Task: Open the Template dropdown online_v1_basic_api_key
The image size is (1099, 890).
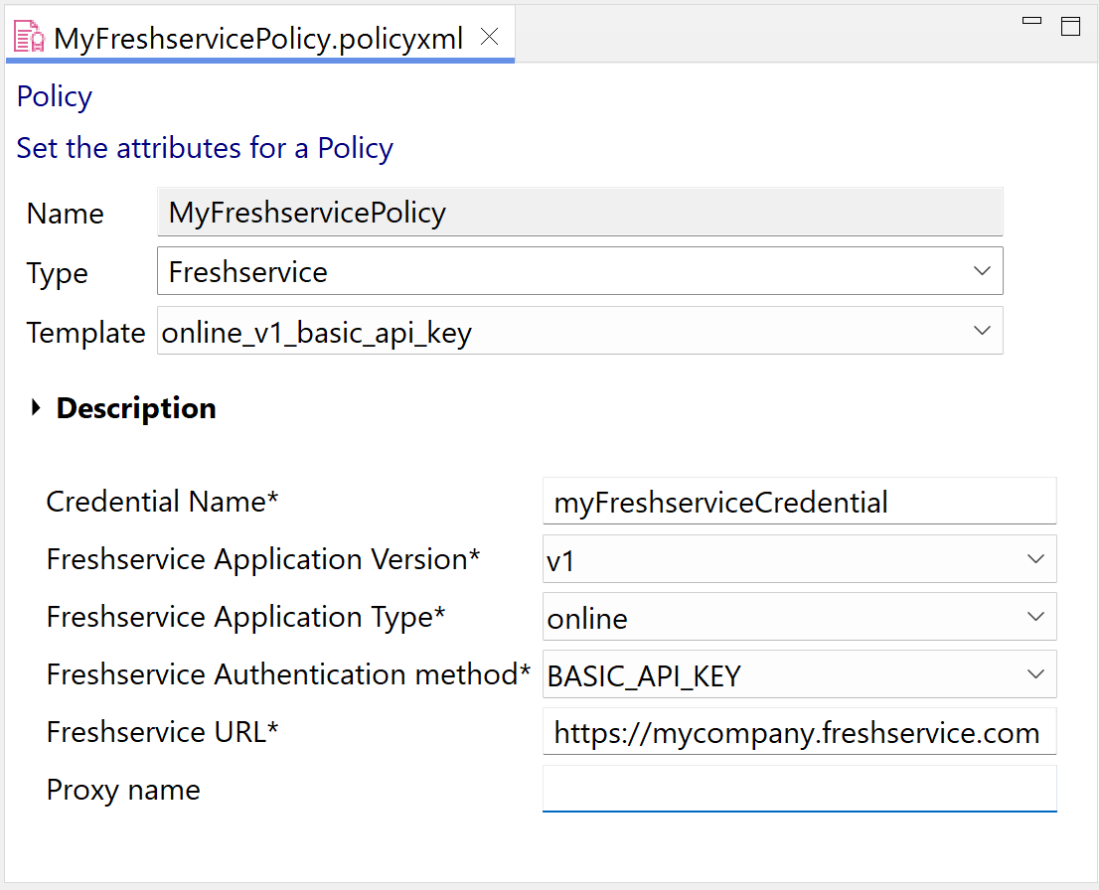Action: tap(579, 331)
